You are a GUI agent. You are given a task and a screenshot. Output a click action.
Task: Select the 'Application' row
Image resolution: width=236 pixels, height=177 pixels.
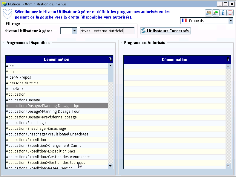click(x=56, y=94)
